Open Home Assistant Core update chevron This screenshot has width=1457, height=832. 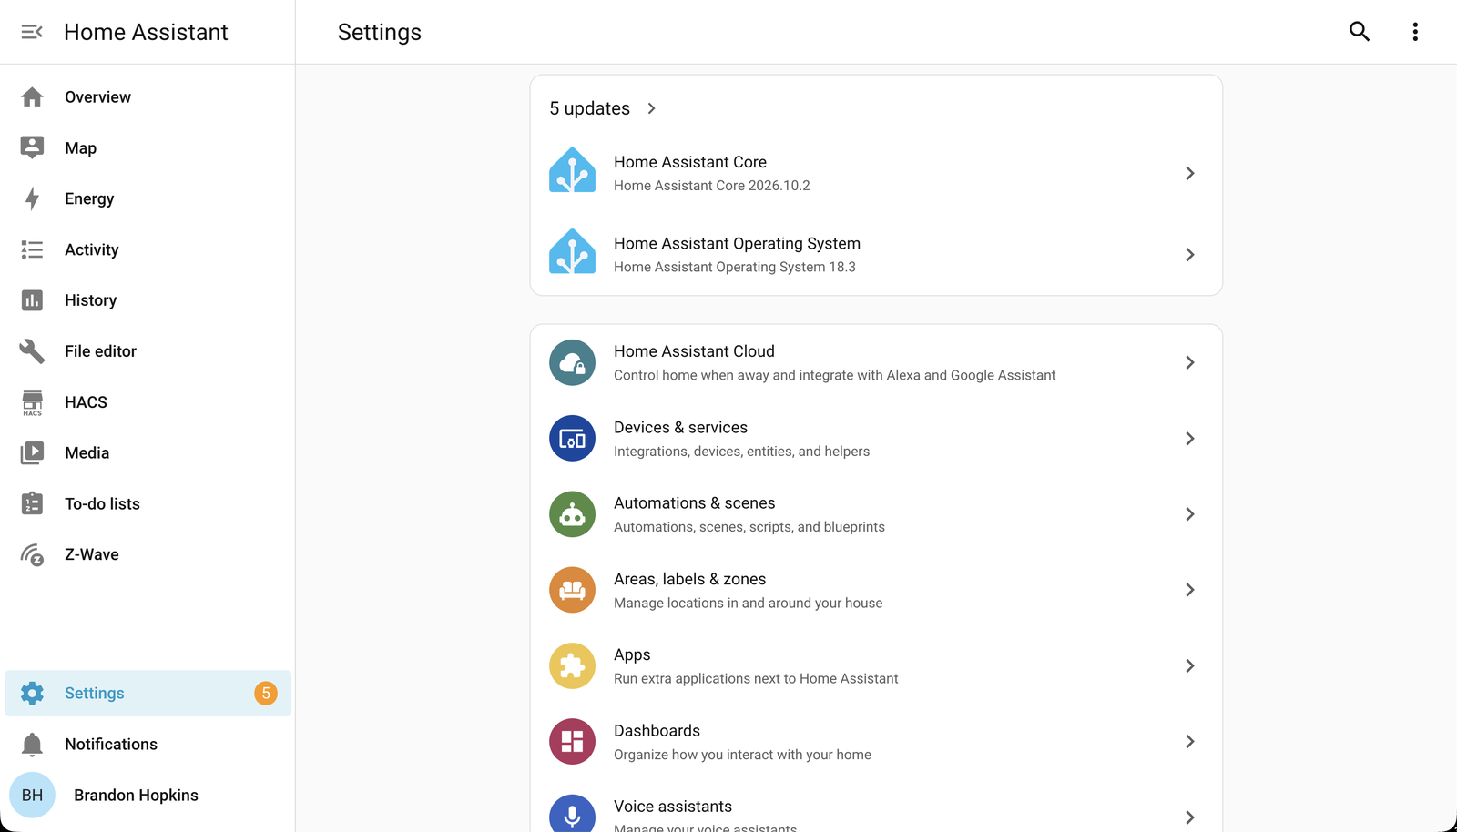coord(1189,173)
